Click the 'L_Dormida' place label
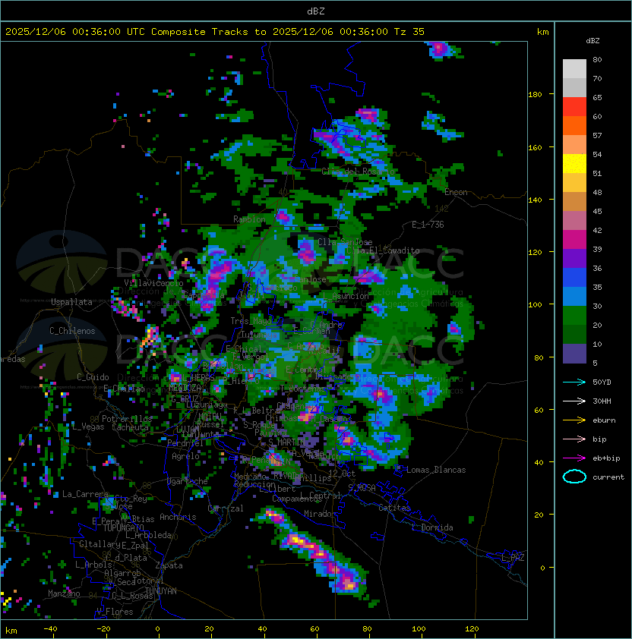 click(x=432, y=527)
